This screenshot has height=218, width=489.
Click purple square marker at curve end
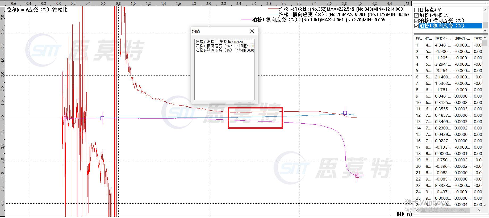pos(357,176)
